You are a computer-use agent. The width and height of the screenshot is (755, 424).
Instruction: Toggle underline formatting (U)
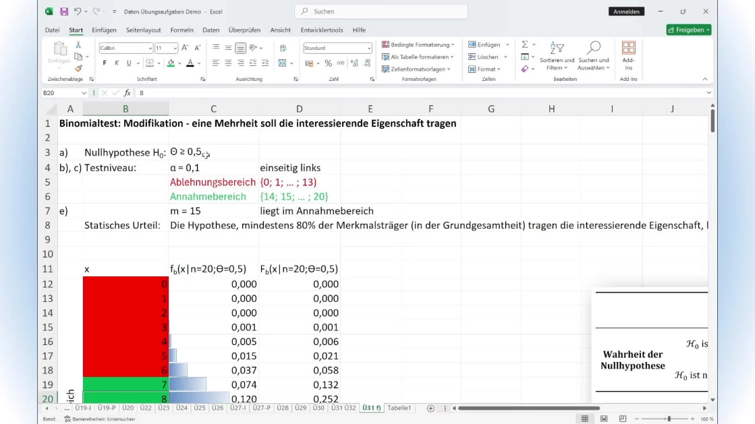pyautogui.click(x=129, y=63)
